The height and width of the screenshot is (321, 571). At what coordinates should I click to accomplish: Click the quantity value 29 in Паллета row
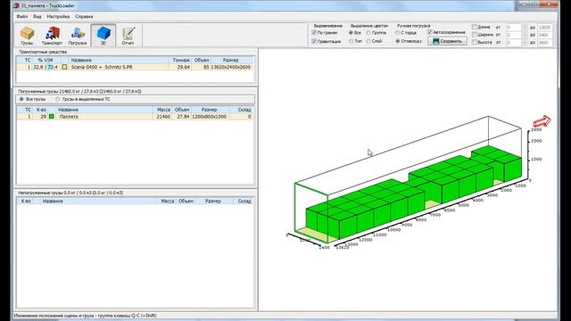[x=44, y=117]
